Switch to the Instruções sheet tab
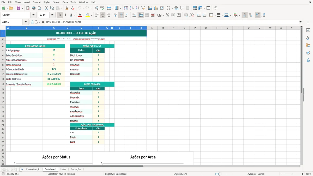 [x=76, y=169]
